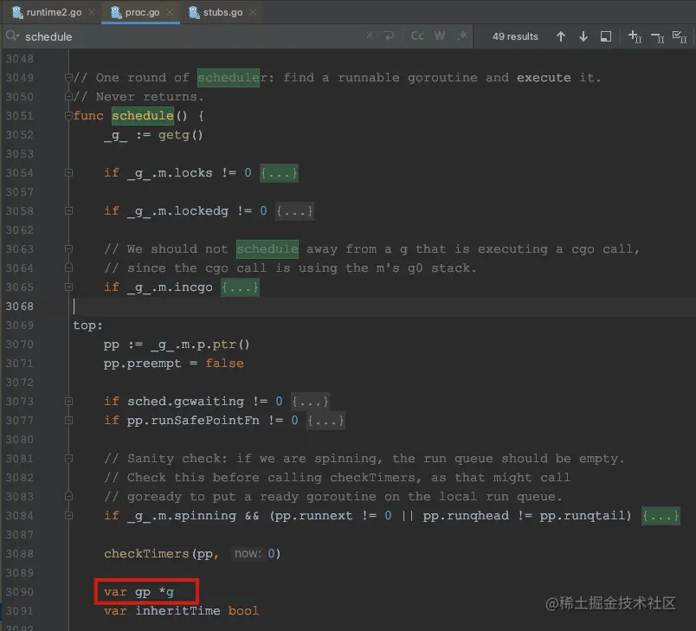Click 'var gp *g' declaration
Image resolution: width=696 pixels, height=631 pixels.
(139, 592)
